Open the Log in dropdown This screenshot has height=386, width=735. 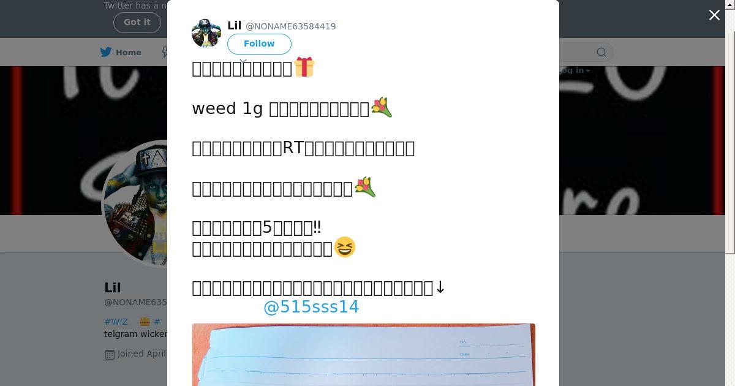575,70
